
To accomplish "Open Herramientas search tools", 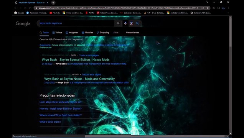I will pyautogui.click(x=132, y=33).
